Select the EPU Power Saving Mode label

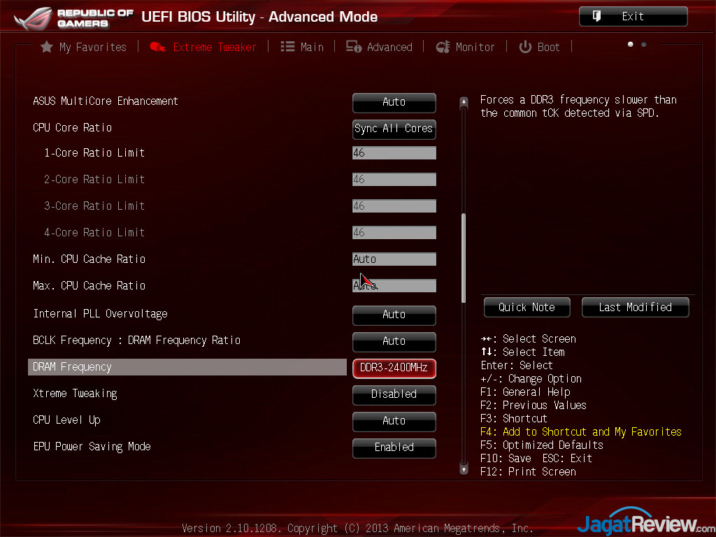[92, 447]
